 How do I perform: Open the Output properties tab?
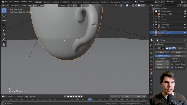[x=151, y=53]
